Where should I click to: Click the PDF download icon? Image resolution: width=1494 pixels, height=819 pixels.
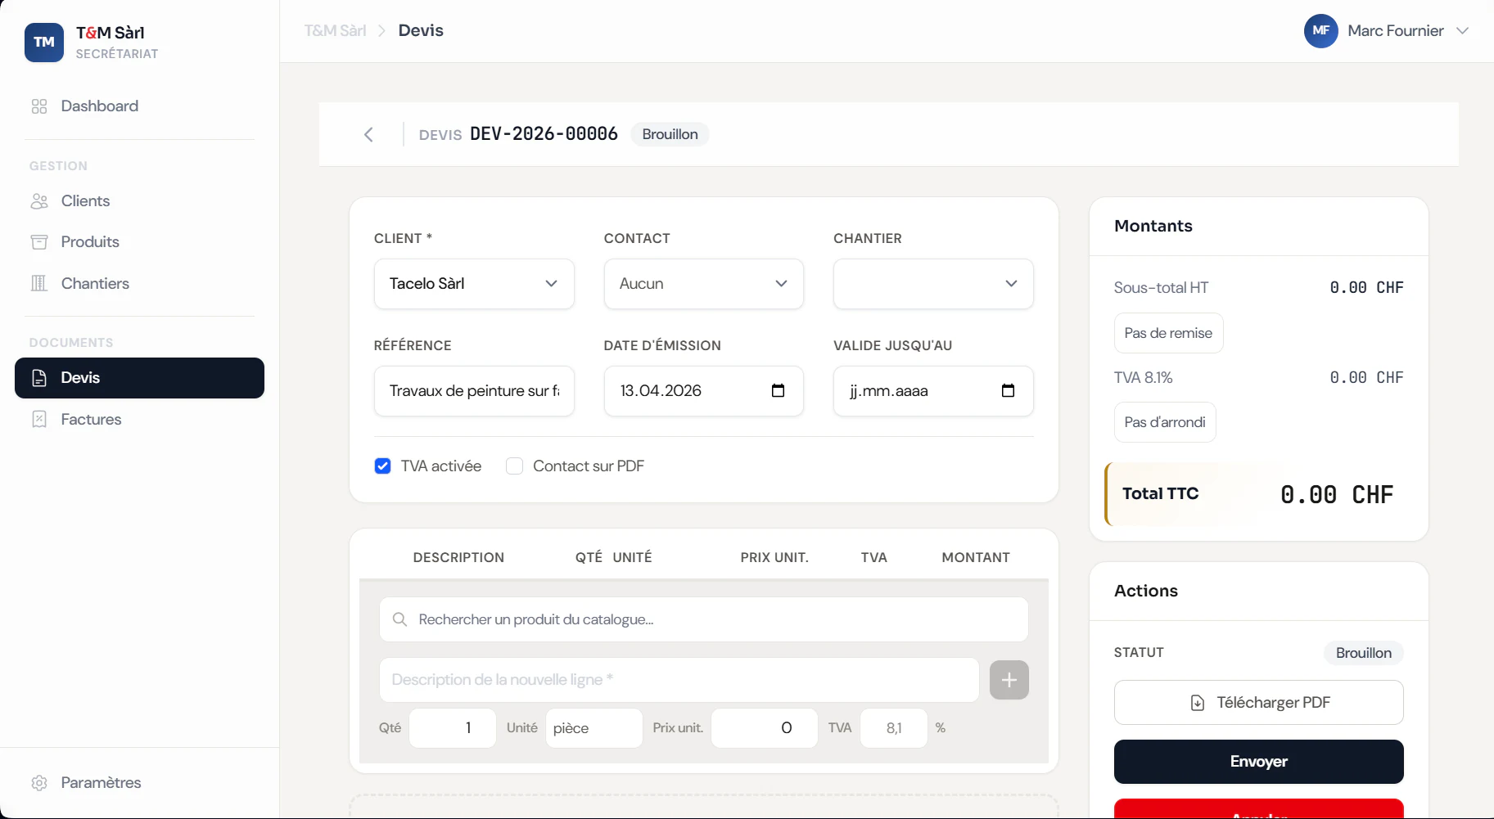pos(1198,703)
